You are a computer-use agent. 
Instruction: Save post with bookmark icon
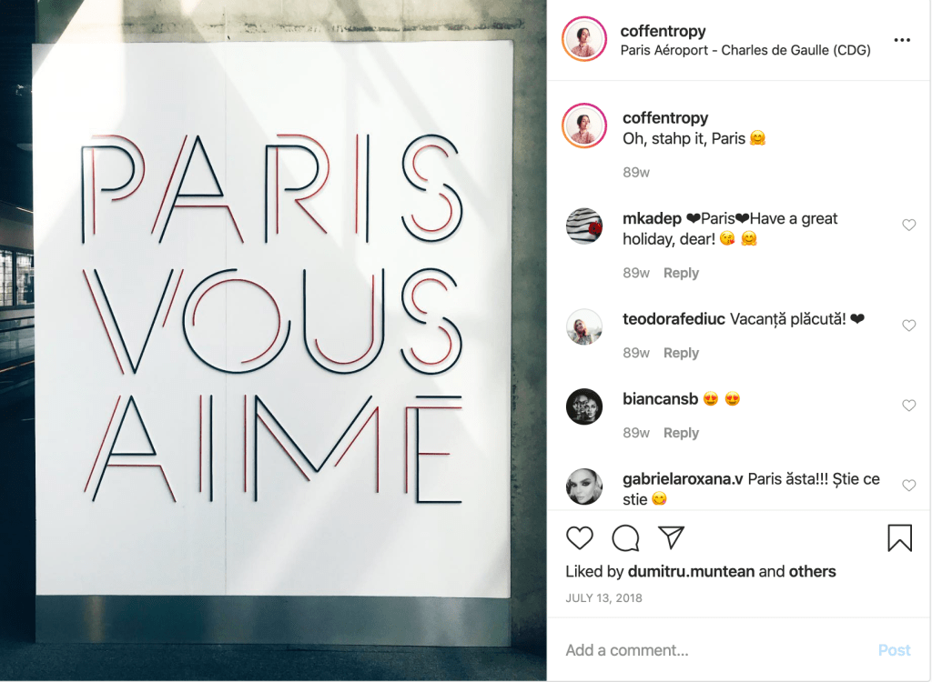pyautogui.click(x=899, y=537)
